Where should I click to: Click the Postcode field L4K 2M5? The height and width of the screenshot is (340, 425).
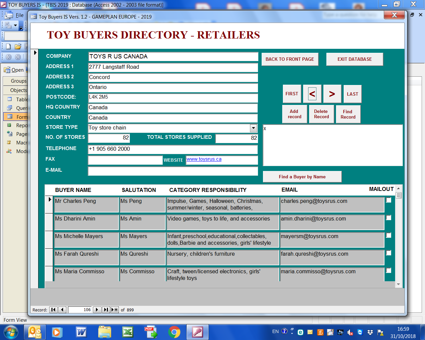pyautogui.click(x=173, y=98)
